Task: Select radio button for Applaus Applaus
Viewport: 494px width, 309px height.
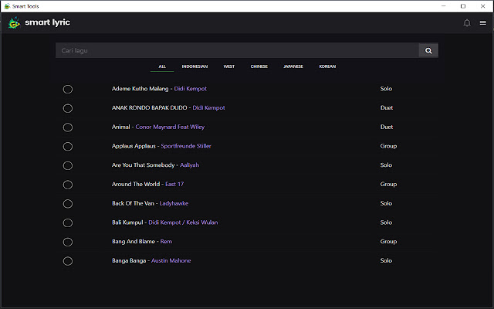Action: coord(68,146)
